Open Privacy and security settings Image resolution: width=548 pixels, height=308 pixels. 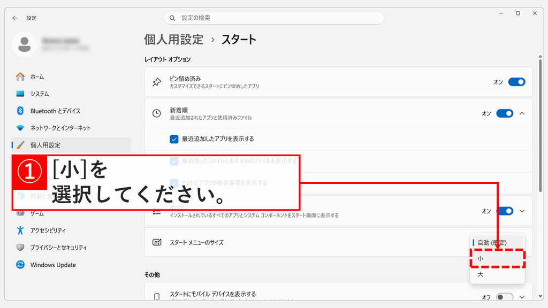[71, 247]
